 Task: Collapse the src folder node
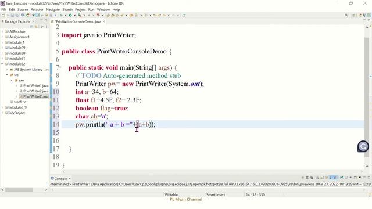pyautogui.click(x=7, y=75)
